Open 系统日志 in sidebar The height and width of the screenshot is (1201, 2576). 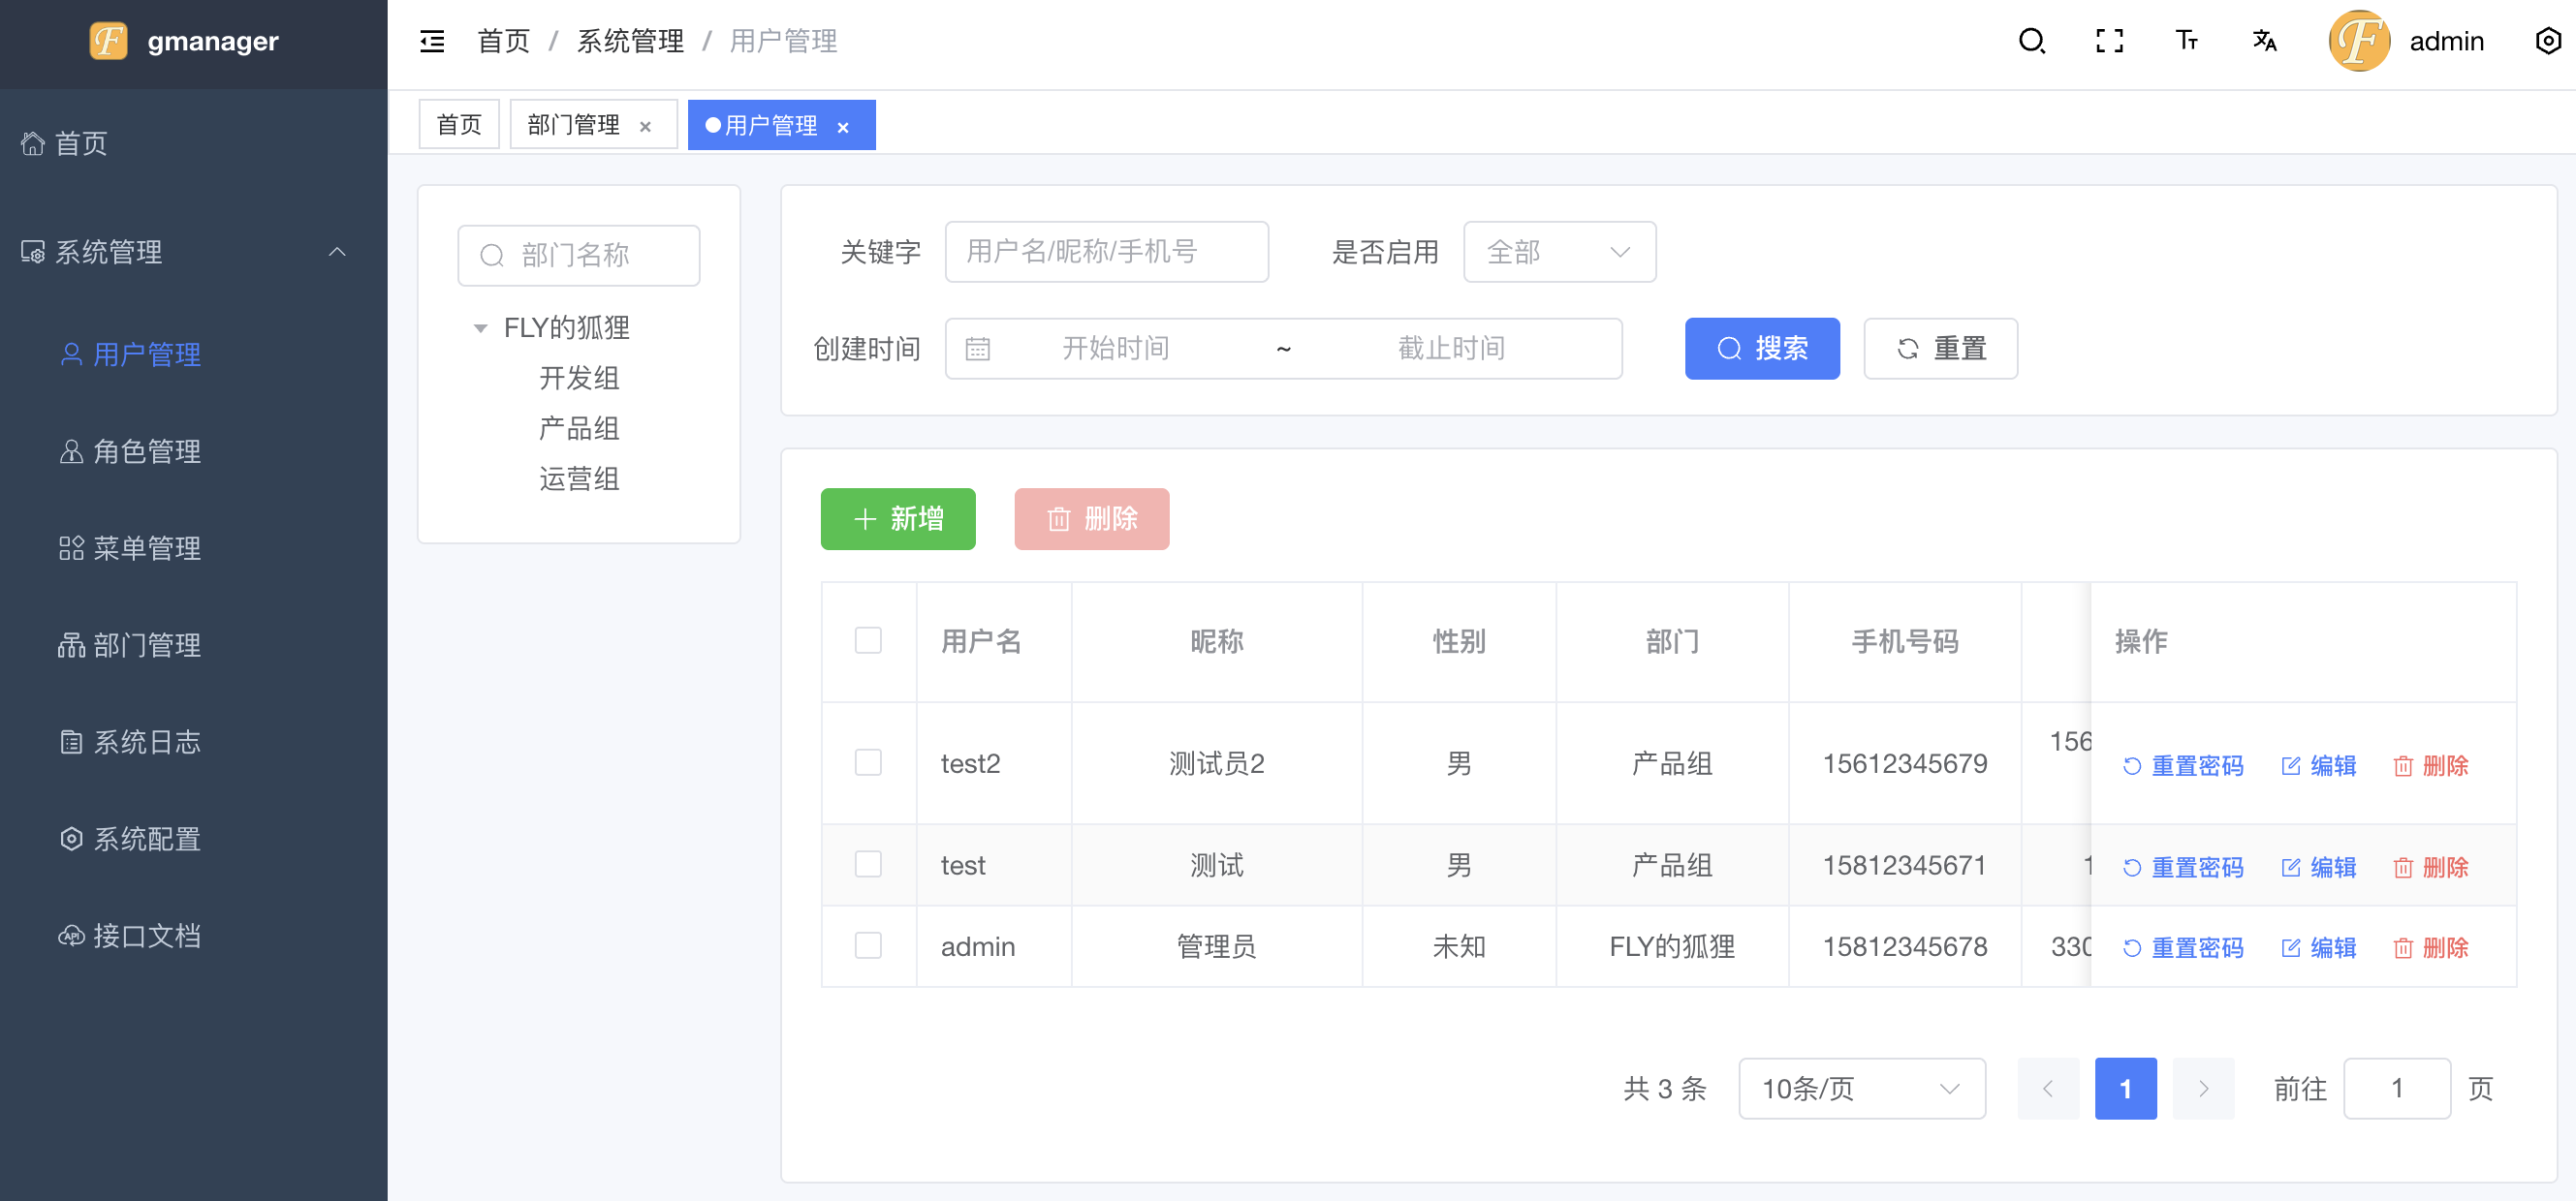coord(194,741)
